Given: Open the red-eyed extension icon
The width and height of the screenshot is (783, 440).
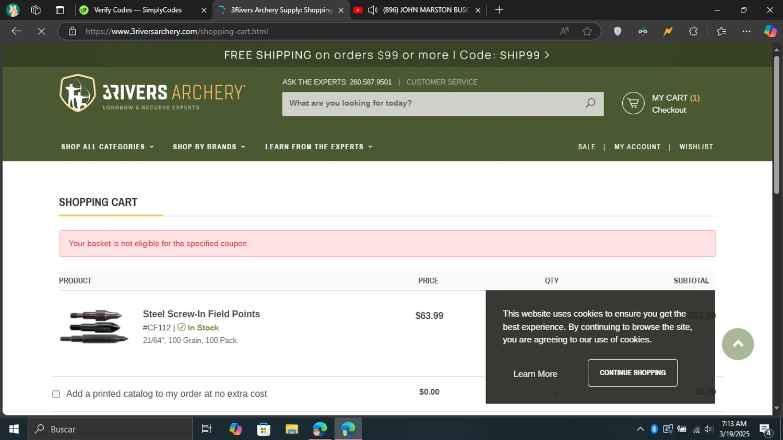Looking at the screenshot, I should (x=643, y=31).
